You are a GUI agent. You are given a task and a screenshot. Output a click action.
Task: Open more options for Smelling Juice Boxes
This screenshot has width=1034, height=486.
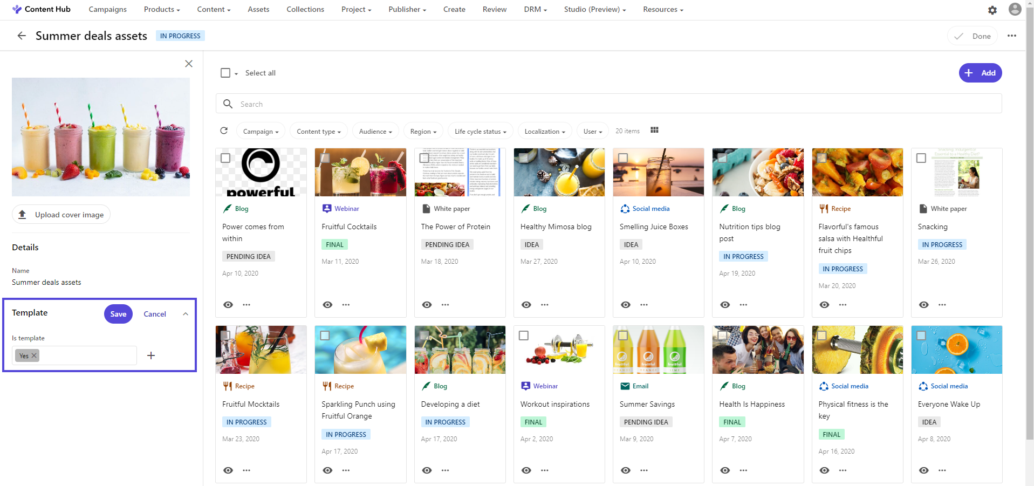(x=644, y=305)
